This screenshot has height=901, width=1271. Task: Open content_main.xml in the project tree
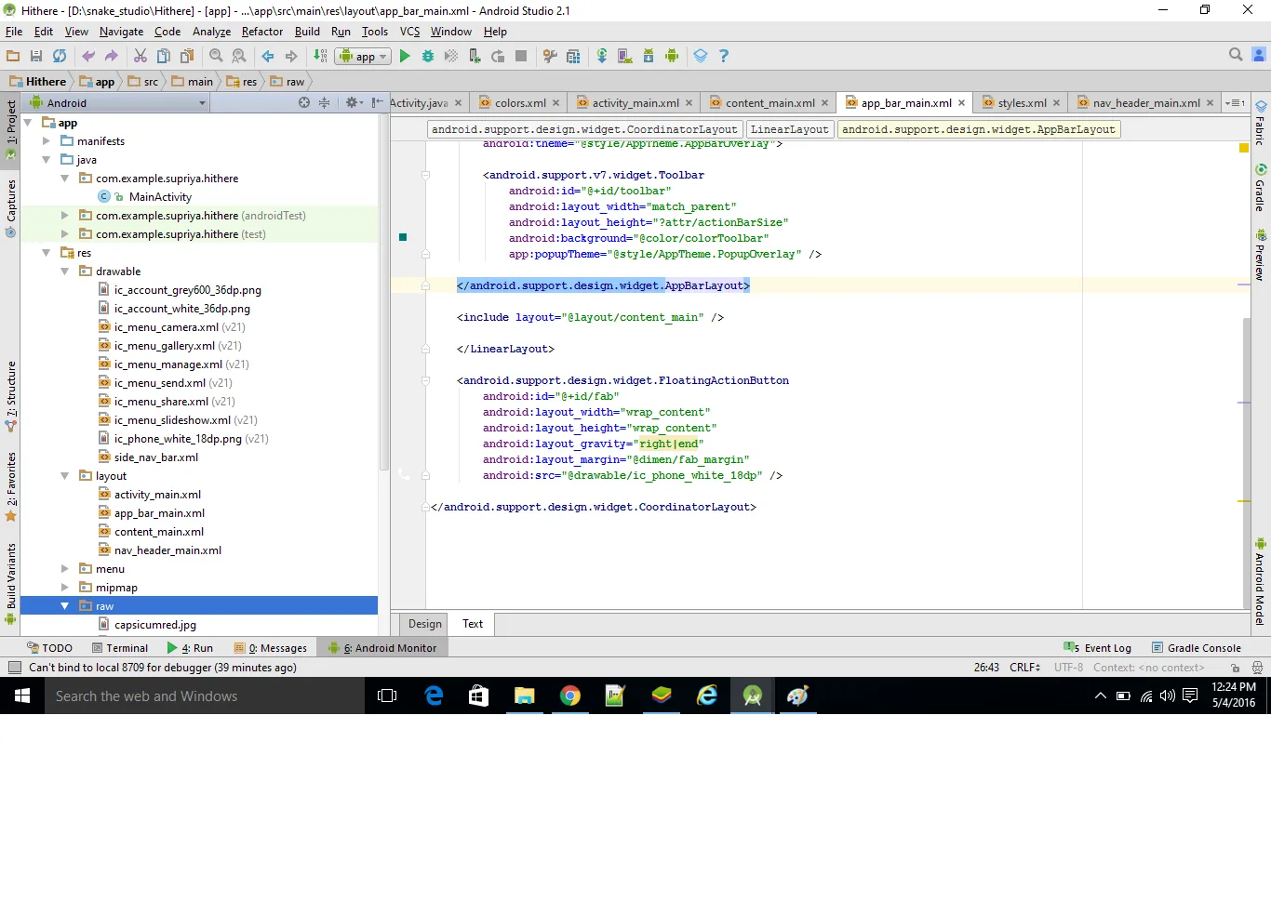pyautogui.click(x=158, y=532)
